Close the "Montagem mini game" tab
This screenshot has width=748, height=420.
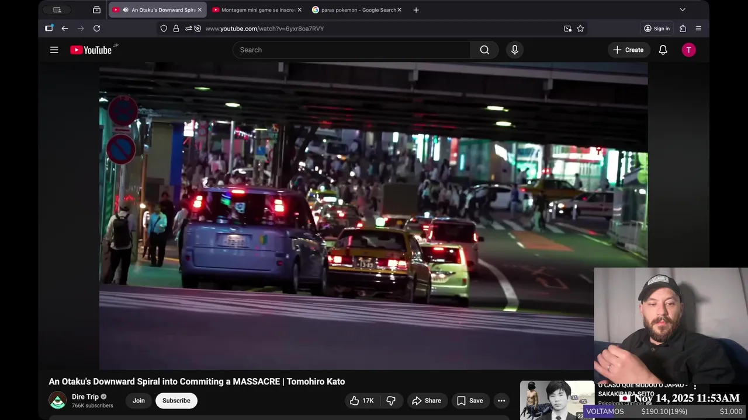coord(299,10)
